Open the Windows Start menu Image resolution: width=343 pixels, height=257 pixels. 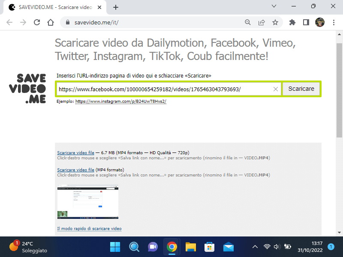click(x=115, y=247)
